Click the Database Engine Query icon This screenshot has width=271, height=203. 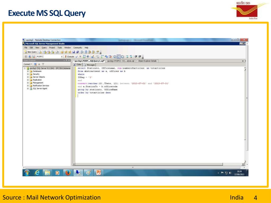(40, 52)
